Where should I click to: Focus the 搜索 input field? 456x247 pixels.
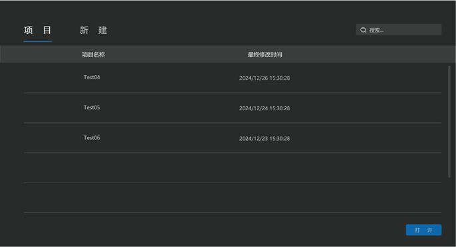point(399,30)
